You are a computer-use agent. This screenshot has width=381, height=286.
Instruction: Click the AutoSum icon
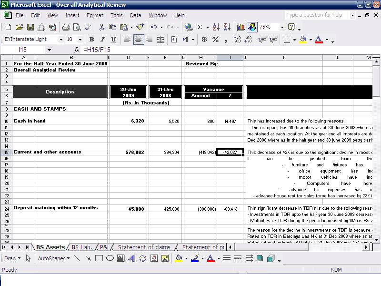point(200,28)
